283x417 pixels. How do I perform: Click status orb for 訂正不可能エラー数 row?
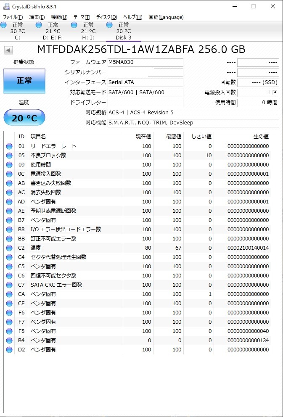point(9,239)
